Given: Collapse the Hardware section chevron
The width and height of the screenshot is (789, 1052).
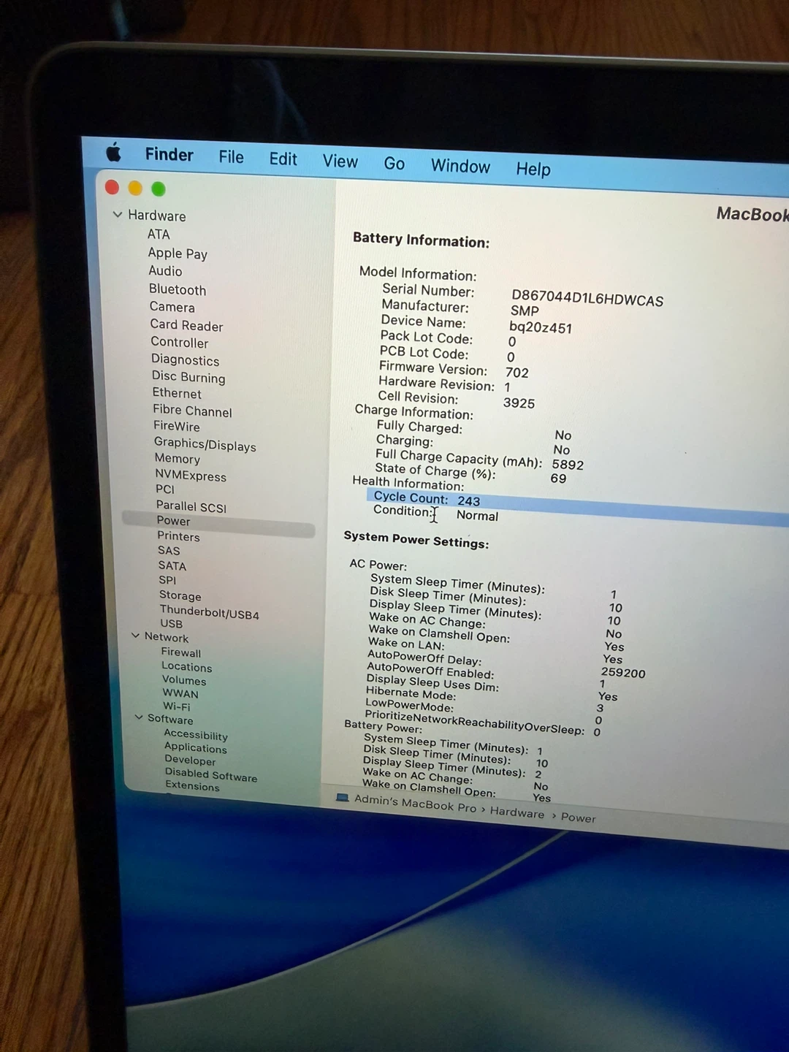Looking at the screenshot, I should coord(118,215).
